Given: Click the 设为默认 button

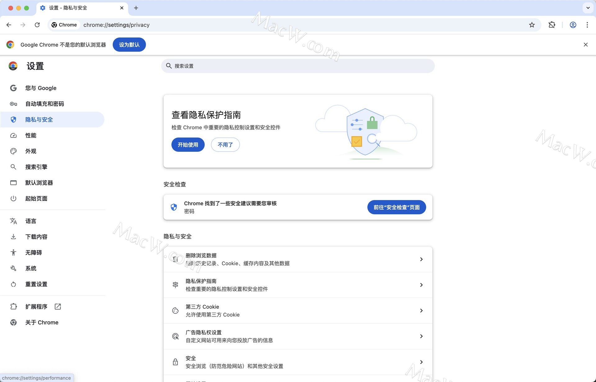Looking at the screenshot, I should tap(129, 45).
